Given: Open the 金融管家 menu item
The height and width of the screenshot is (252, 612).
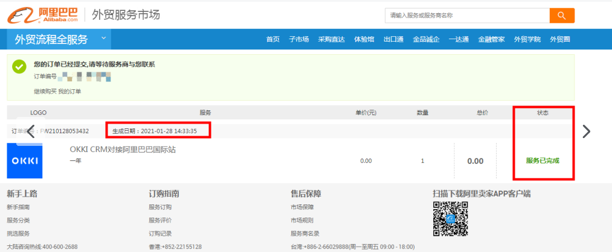Looking at the screenshot, I should [x=491, y=39].
